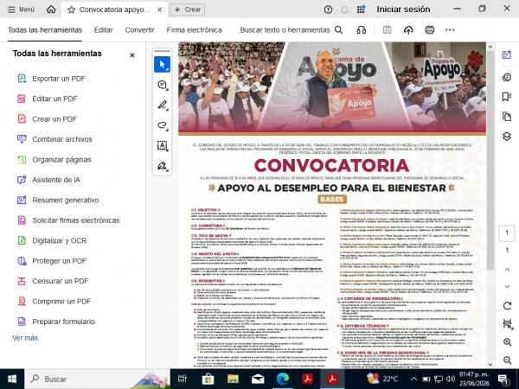Open the Menú hamburger menu
This screenshot has height=389, width=519.
[x=21, y=10]
